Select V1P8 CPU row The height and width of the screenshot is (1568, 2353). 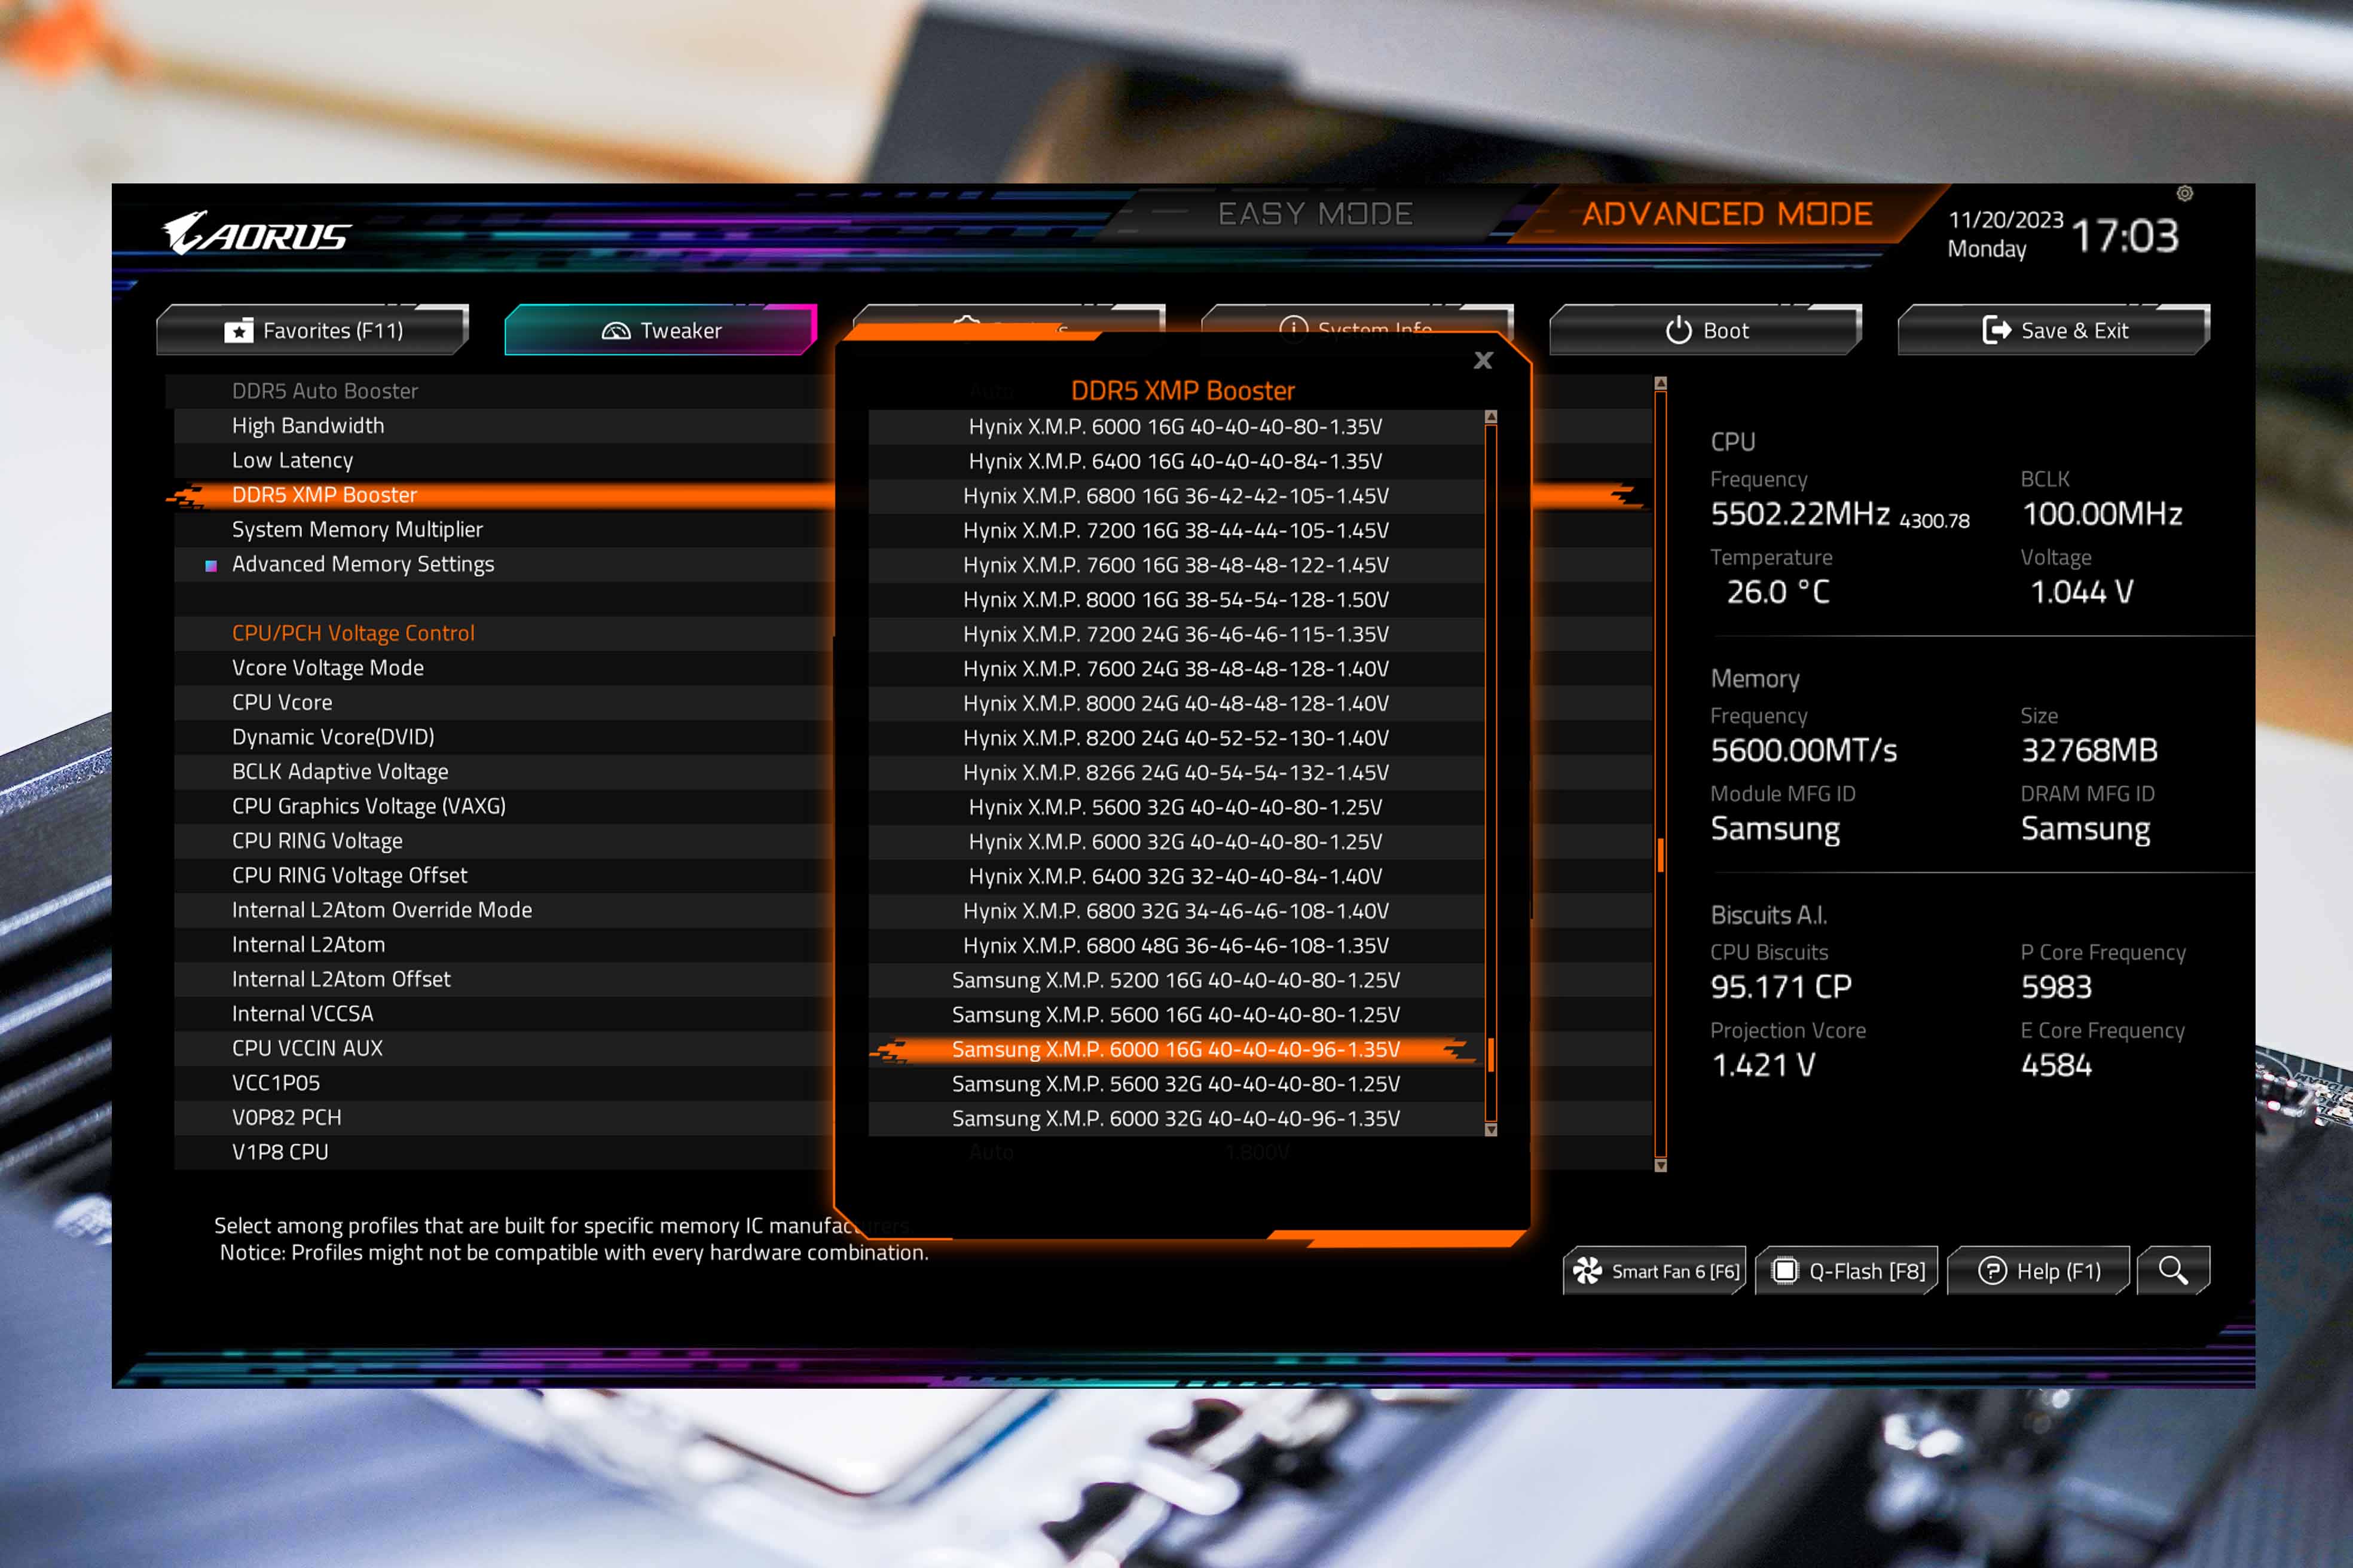coord(503,1152)
